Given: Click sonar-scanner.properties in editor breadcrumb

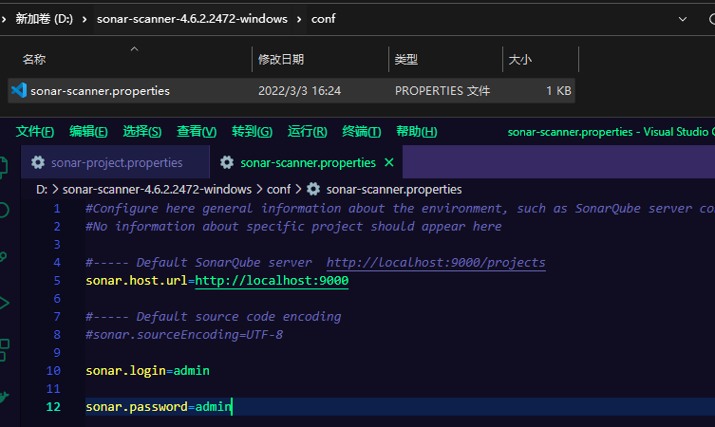Looking at the screenshot, I should coord(394,189).
